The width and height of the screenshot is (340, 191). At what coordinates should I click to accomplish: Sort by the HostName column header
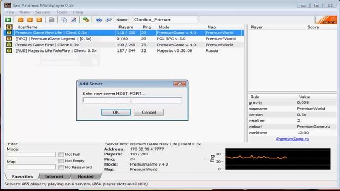click(x=27, y=27)
